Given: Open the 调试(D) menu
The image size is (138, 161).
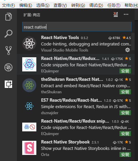Looking at the screenshot, I should point(96,5).
